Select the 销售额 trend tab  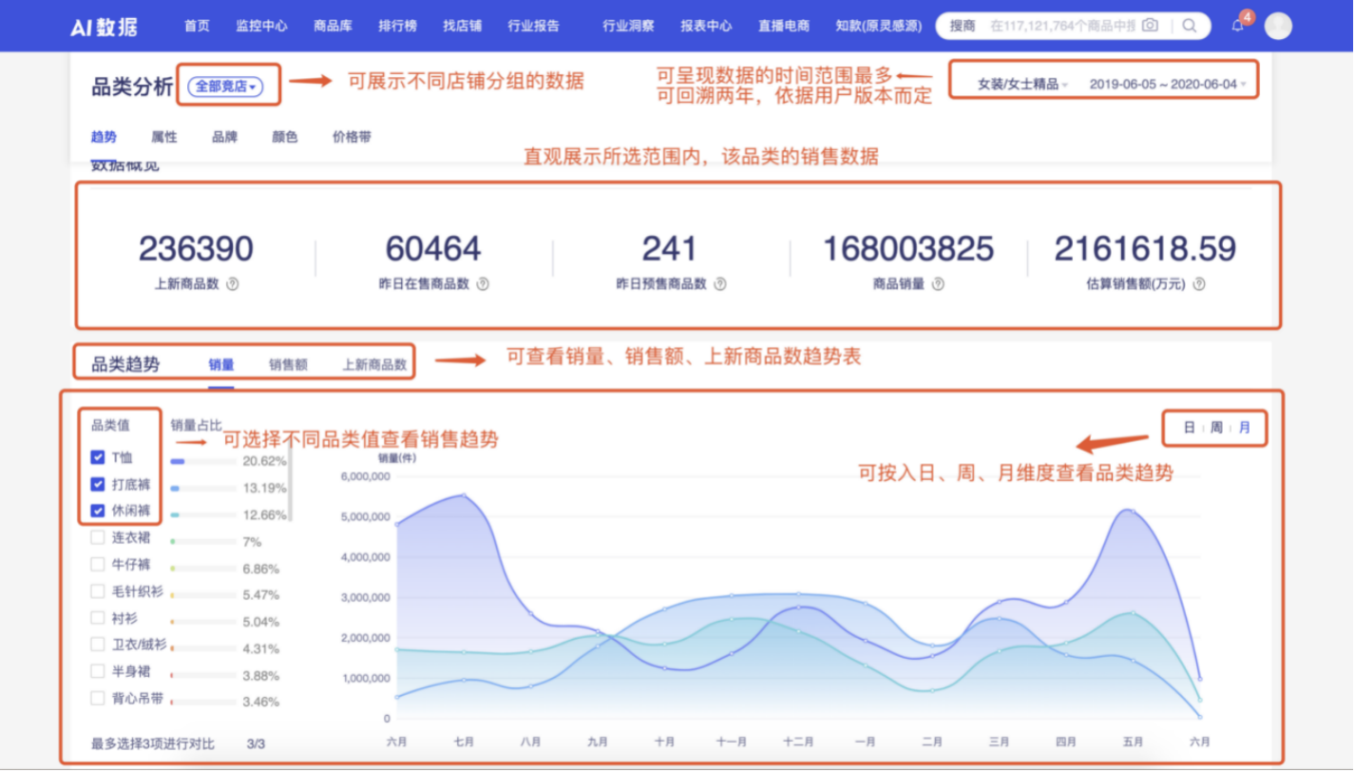click(x=288, y=364)
